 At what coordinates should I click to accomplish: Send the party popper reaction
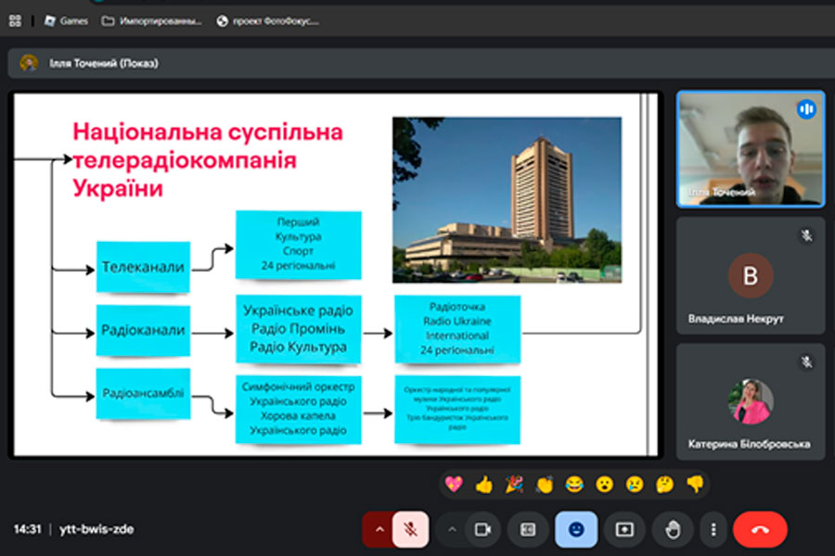point(514,484)
